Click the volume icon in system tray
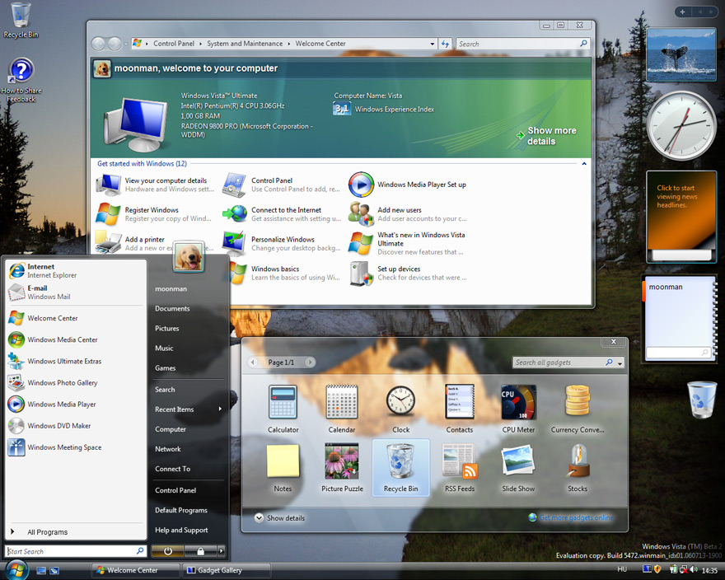Viewport: 725px width, 580px height. [694, 570]
